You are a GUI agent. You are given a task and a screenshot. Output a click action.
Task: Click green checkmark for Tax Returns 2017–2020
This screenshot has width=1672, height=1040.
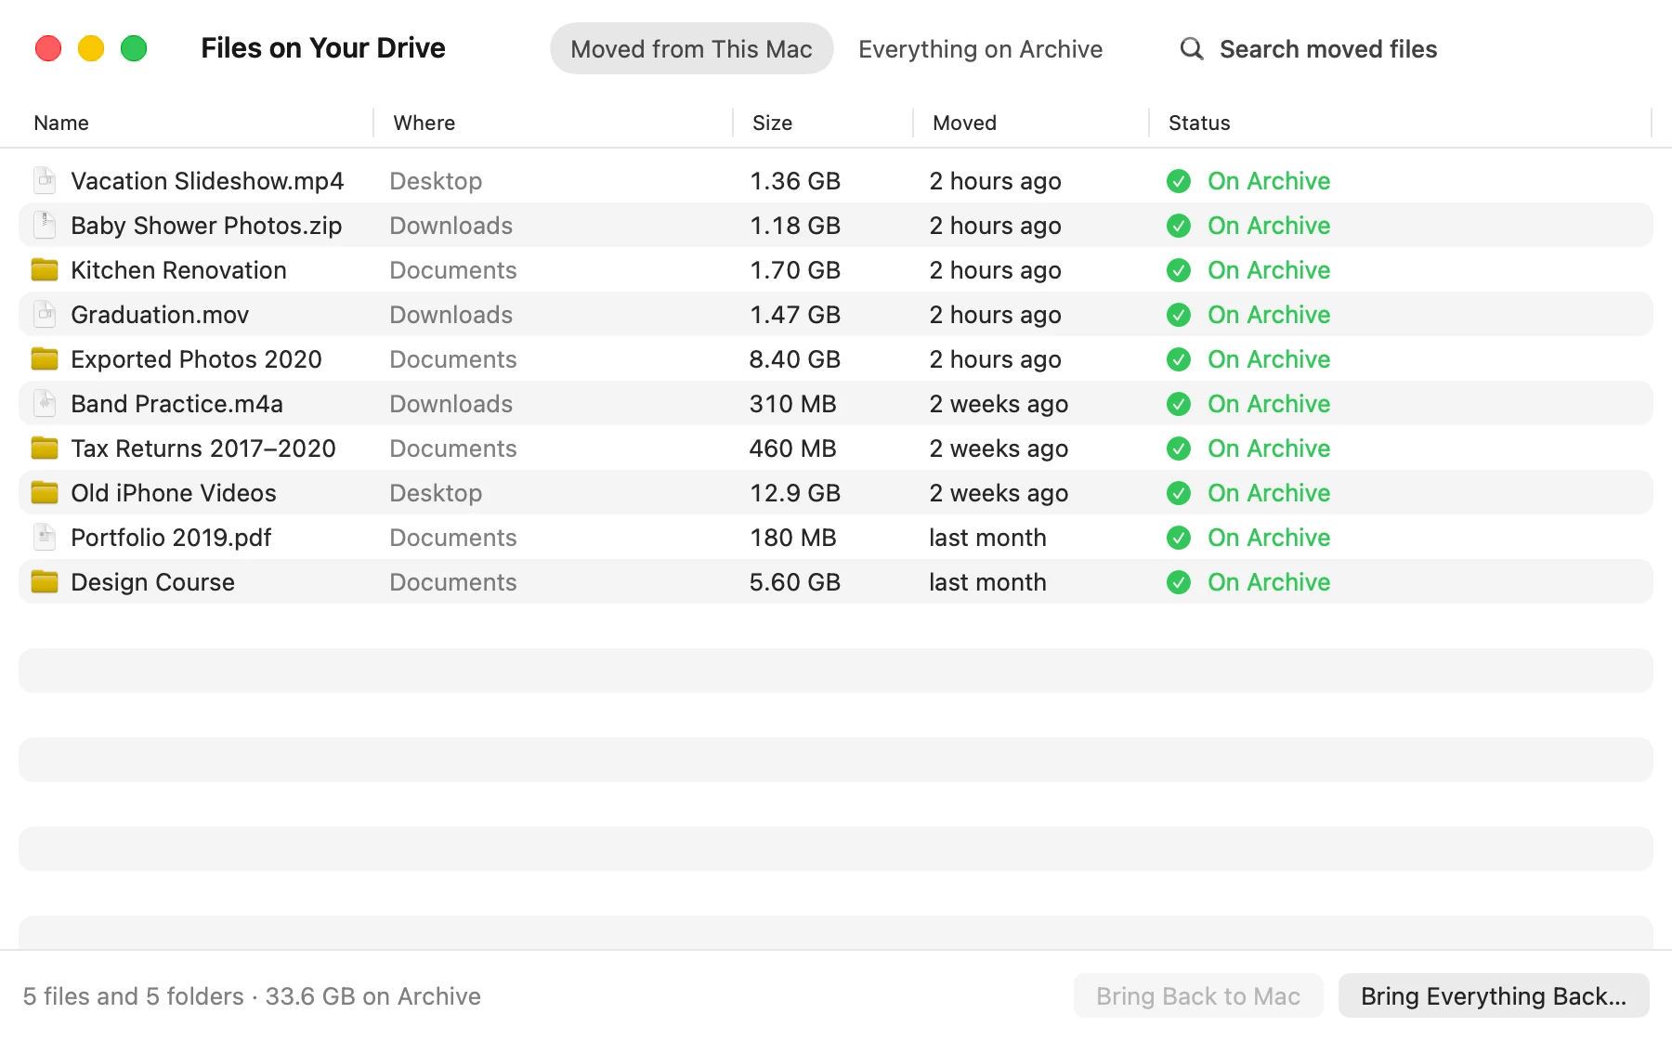pos(1179,448)
